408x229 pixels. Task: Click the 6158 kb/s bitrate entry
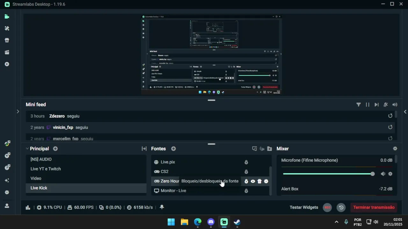pos(140,207)
